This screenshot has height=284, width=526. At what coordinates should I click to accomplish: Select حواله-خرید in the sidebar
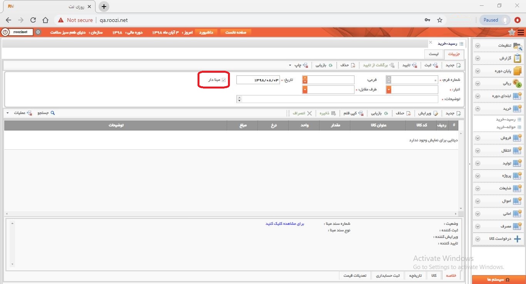tap(506, 127)
